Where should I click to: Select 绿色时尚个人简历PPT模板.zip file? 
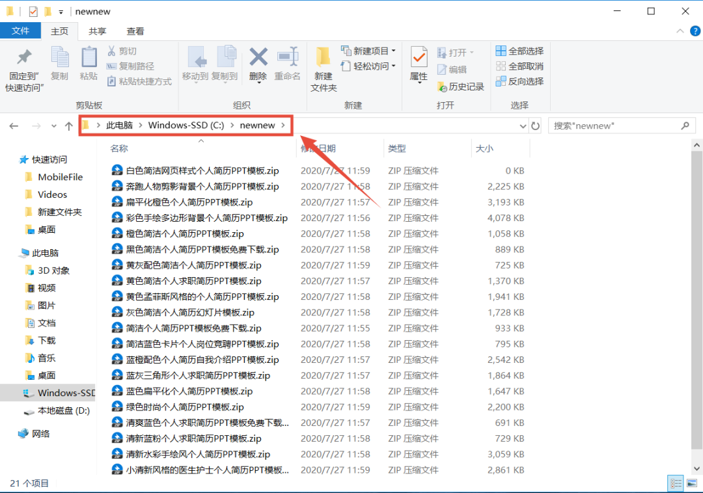coord(185,407)
